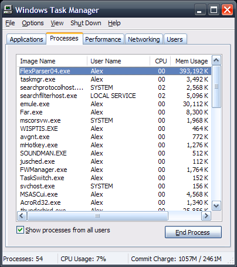This screenshot has height=267, width=237.
Task: Sort by Mem Usage column header
Action: [191, 61]
